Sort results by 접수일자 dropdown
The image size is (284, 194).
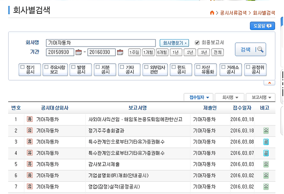pos(198,97)
